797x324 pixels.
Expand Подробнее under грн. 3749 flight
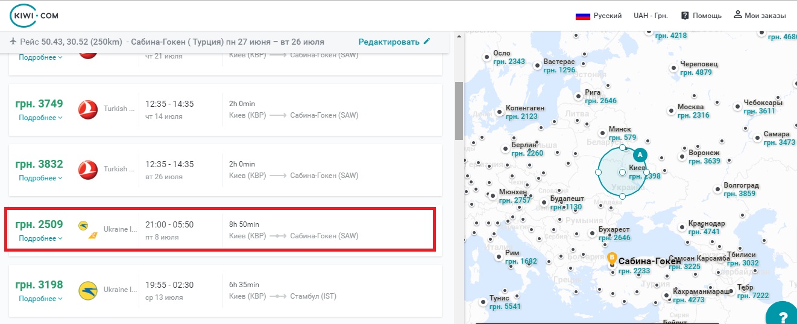tap(40, 118)
